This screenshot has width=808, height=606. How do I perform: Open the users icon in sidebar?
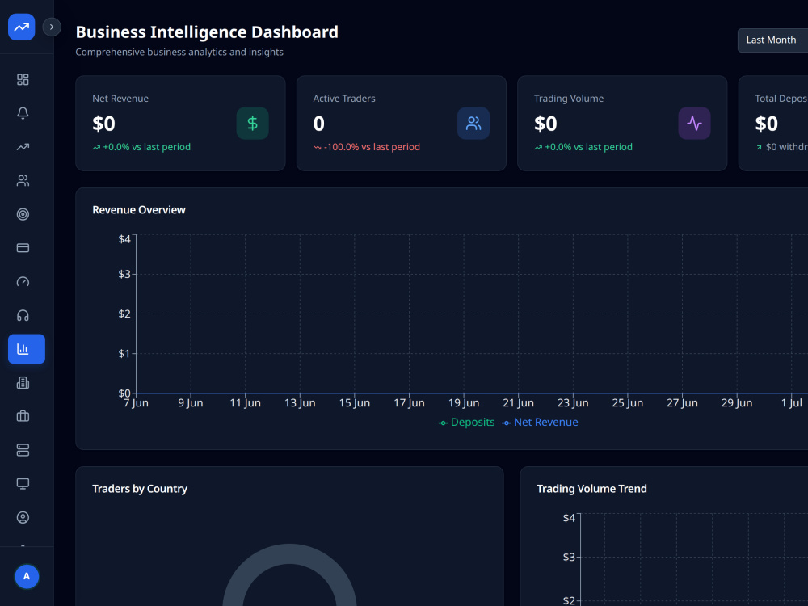pos(23,180)
